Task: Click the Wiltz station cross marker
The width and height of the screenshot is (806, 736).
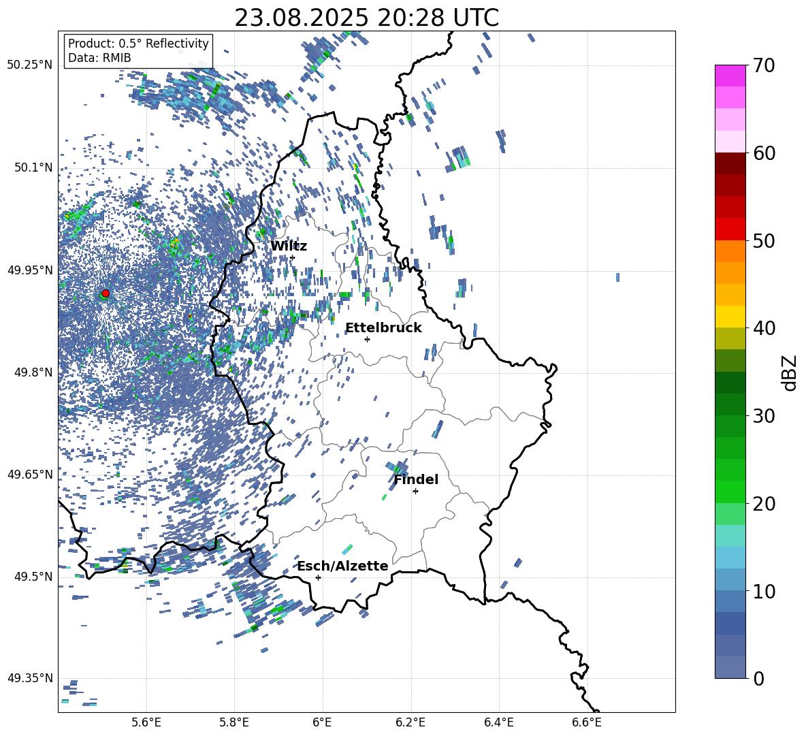Action: 293,257
